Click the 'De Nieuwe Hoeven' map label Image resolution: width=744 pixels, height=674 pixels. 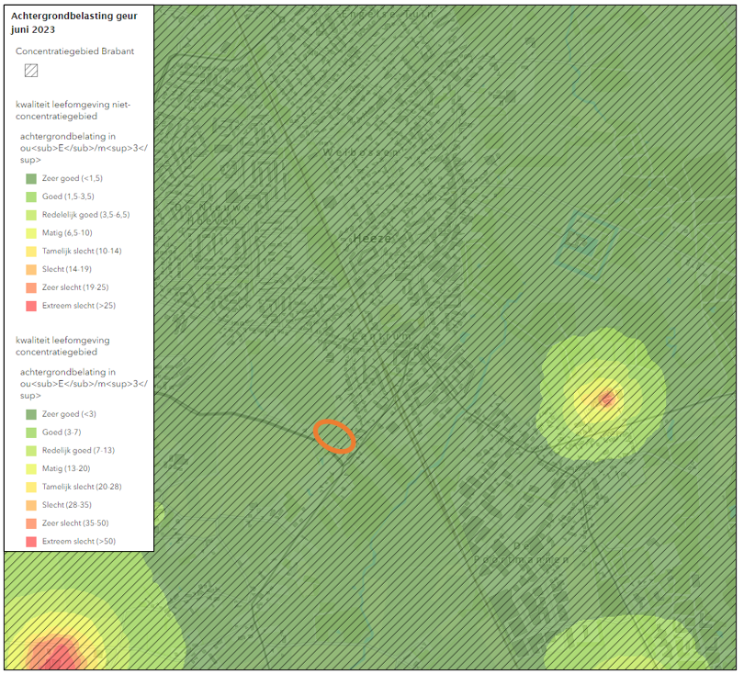coord(212,214)
